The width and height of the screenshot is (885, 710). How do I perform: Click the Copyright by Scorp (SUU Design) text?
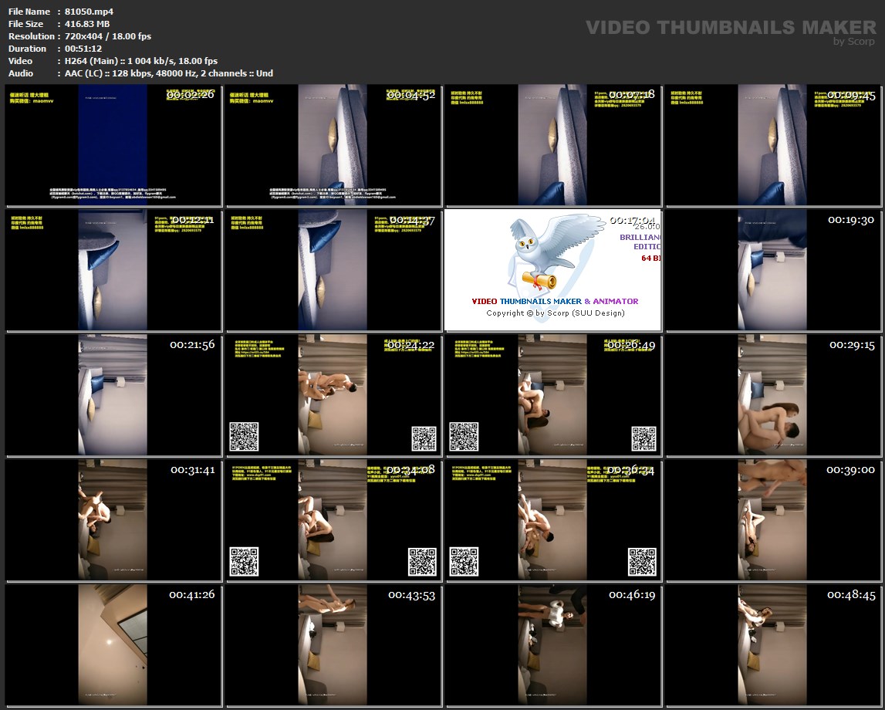556,313
